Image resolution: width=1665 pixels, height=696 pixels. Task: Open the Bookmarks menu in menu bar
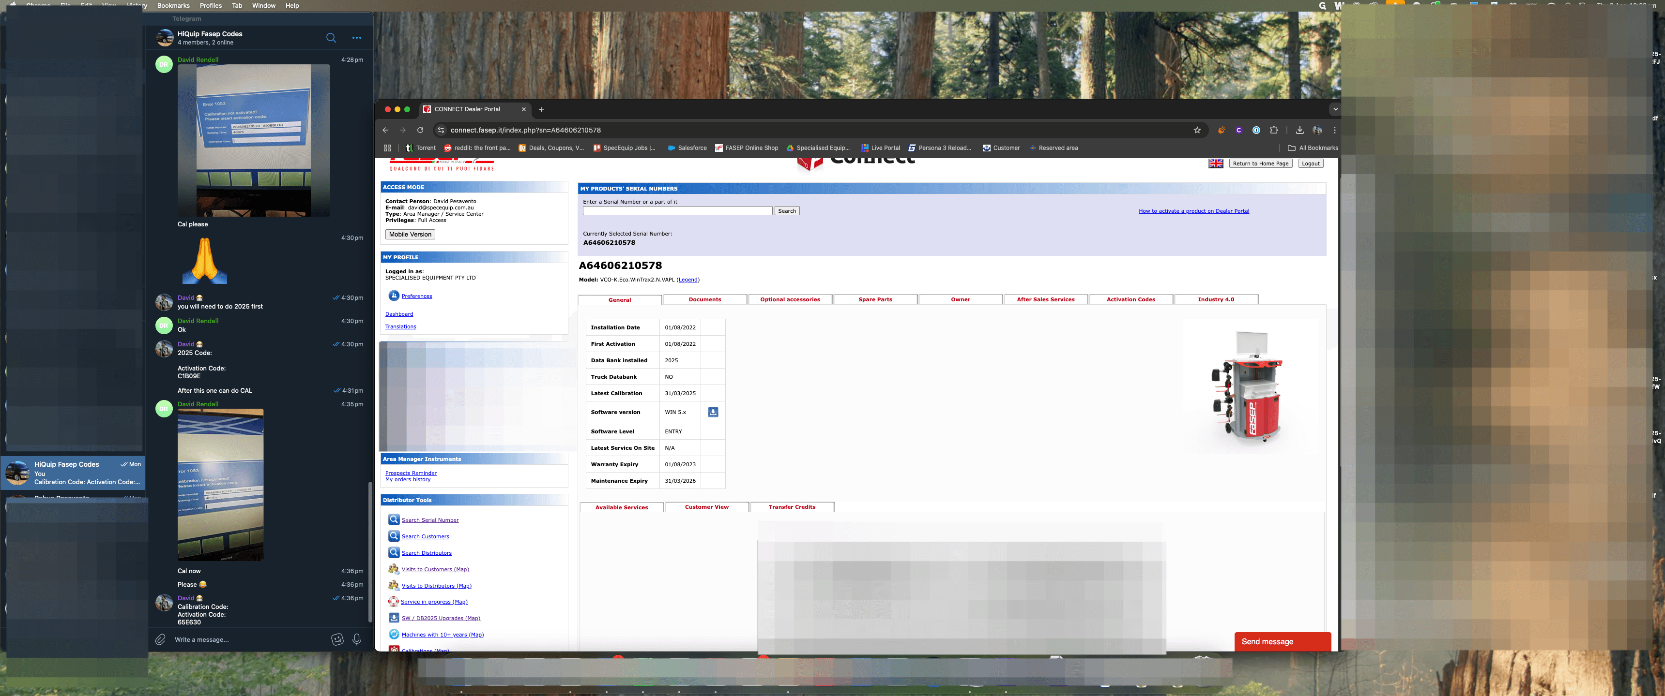[x=173, y=5]
